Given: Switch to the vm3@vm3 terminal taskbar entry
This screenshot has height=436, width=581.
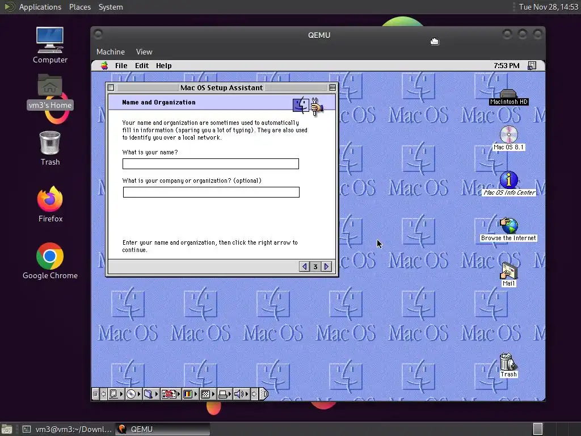Looking at the screenshot, I should [67, 429].
